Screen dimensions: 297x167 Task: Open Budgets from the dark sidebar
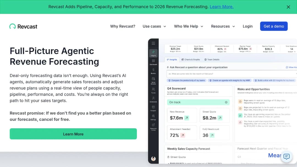point(153,108)
